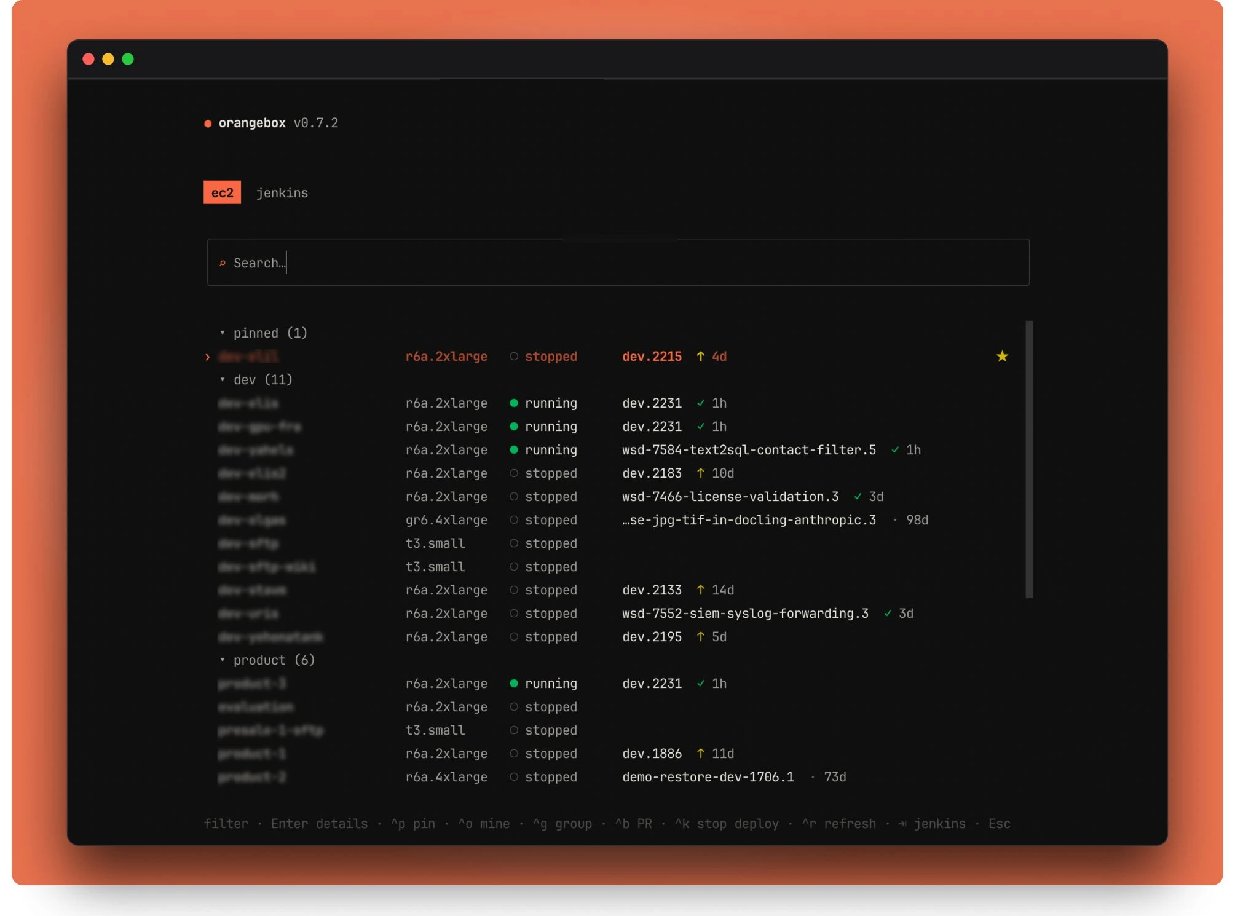Click the dev.1886 version label
The image size is (1235, 916).
(652, 753)
